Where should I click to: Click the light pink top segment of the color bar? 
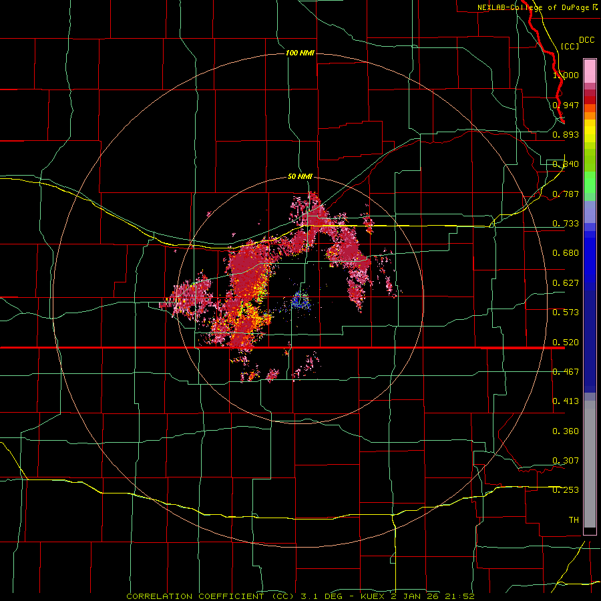[590, 71]
